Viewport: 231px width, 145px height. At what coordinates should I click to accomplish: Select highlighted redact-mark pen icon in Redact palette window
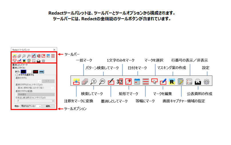(x=34, y=56)
